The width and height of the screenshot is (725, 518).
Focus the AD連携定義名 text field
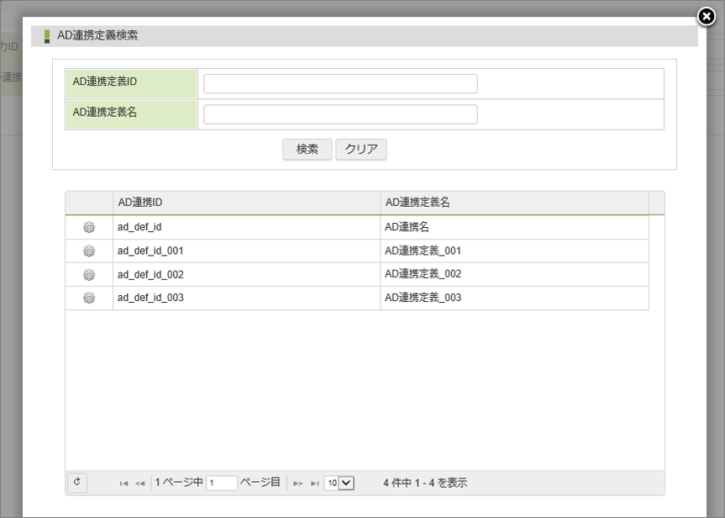[x=340, y=114]
